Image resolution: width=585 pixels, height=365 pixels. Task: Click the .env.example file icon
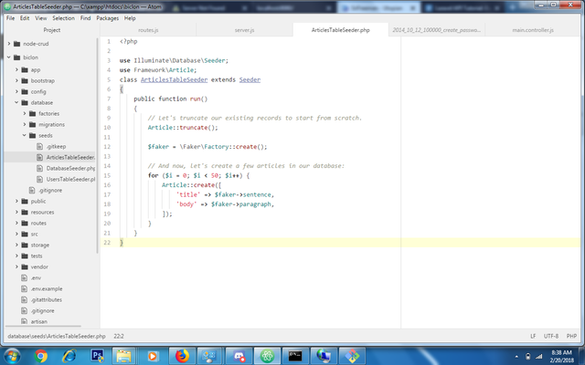[x=25, y=288]
